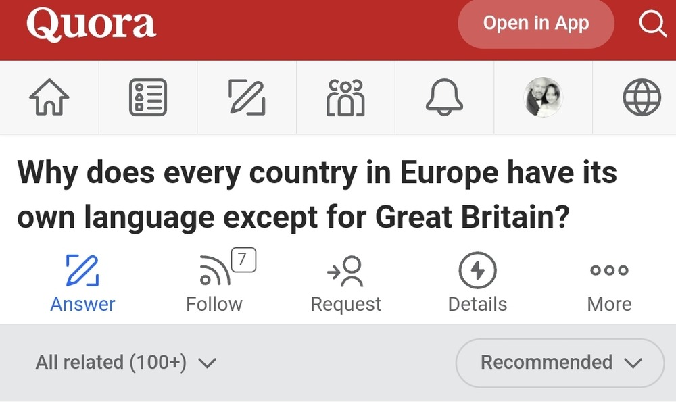Click the 7 followers count badge

pos(243,259)
